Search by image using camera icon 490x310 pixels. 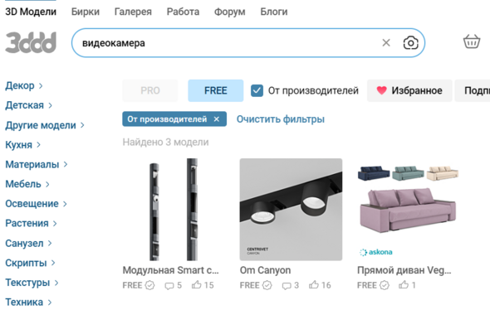pyautogui.click(x=410, y=43)
